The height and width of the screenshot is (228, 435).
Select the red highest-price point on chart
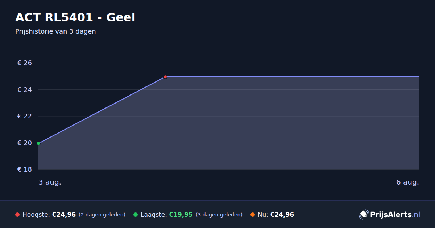click(165, 77)
